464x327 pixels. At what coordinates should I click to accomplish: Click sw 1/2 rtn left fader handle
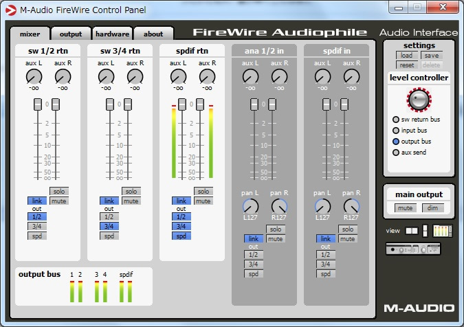tap(38, 104)
